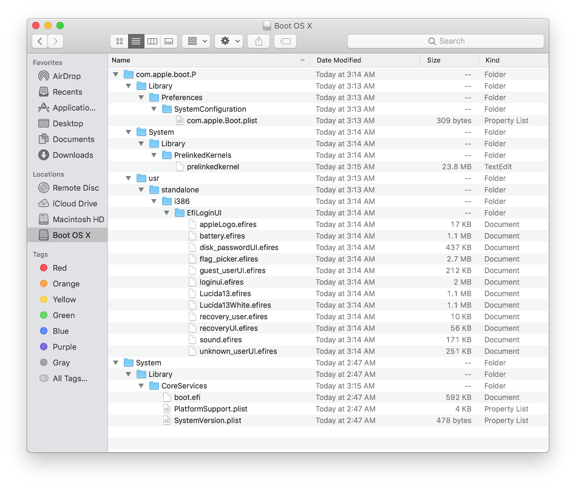Sort by the Date Modified column header
This screenshot has width=576, height=488.
point(365,60)
